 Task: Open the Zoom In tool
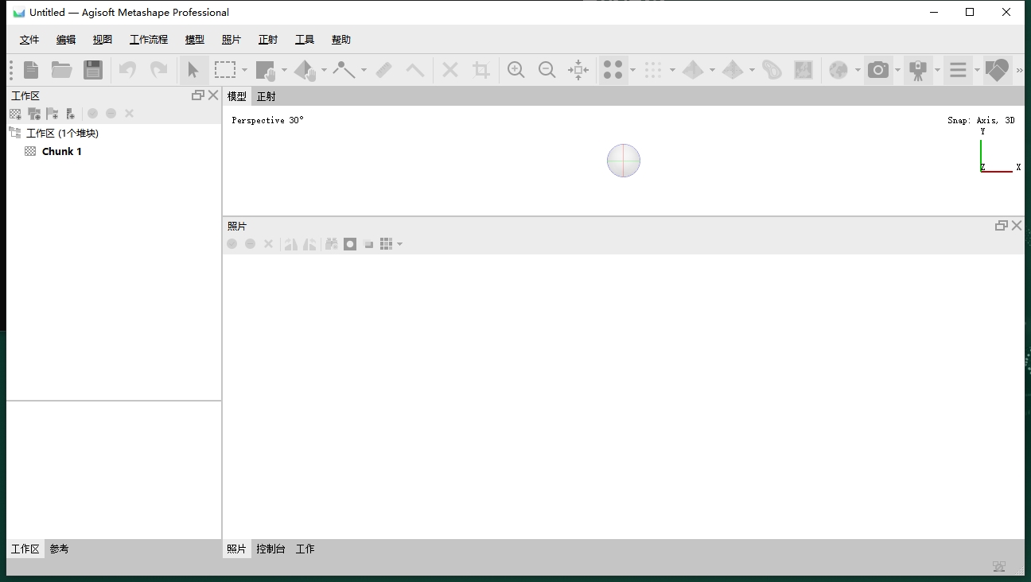(515, 69)
